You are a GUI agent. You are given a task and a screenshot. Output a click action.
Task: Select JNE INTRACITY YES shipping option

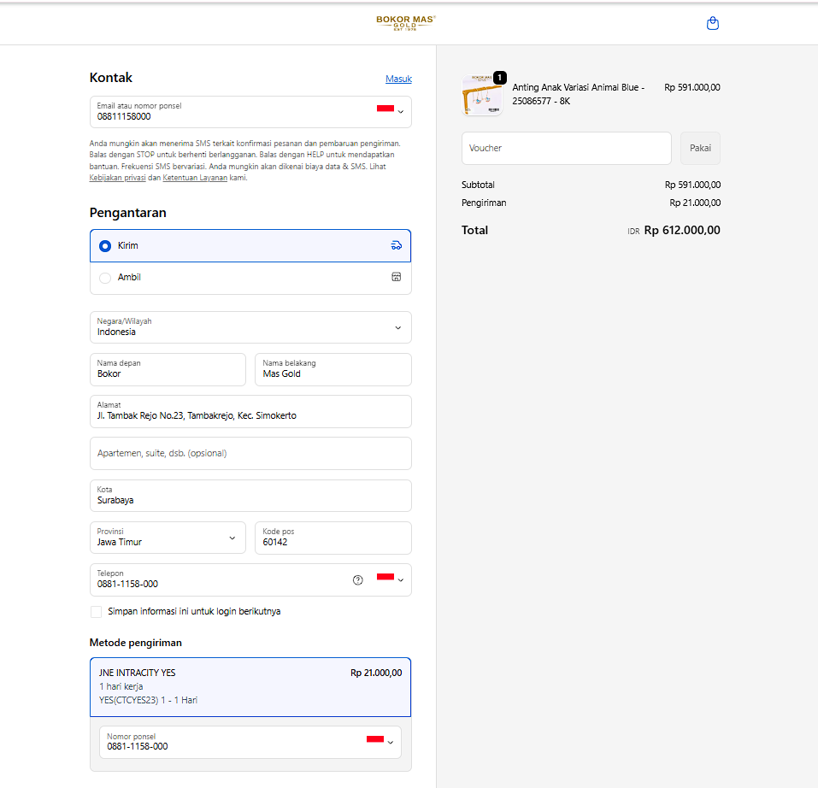(x=250, y=686)
